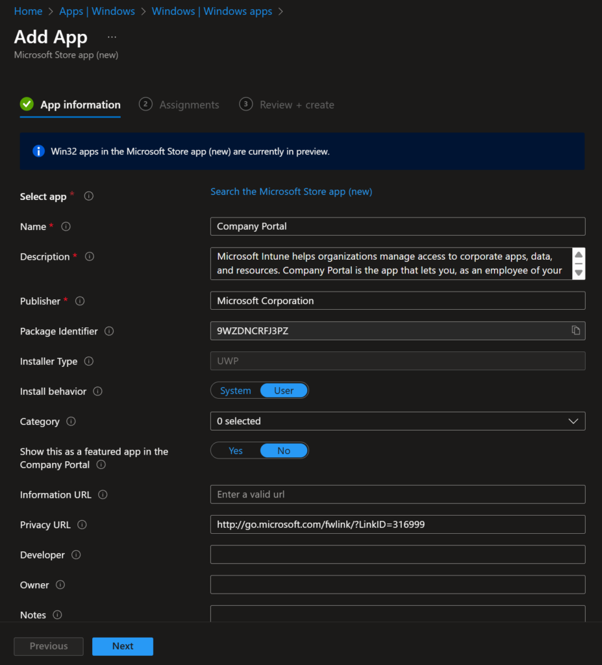Choose Yes for featured app
This screenshot has height=665, width=602.
tap(236, 451)
